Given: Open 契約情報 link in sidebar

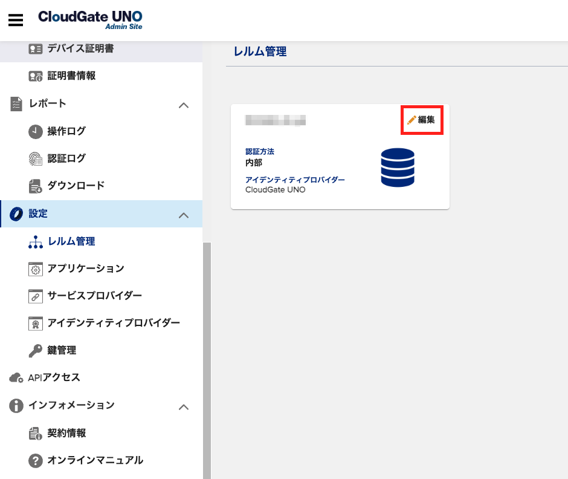Looking at the screenshot, I should tap(66, 433).
